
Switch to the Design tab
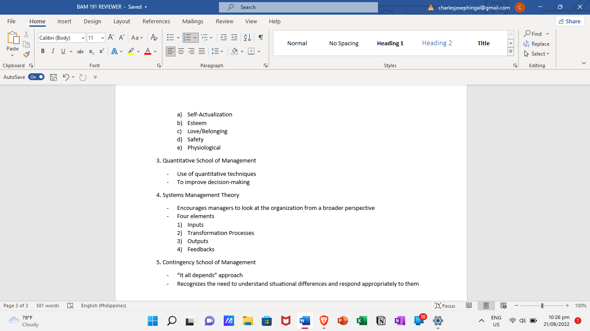tap(92, 21)
